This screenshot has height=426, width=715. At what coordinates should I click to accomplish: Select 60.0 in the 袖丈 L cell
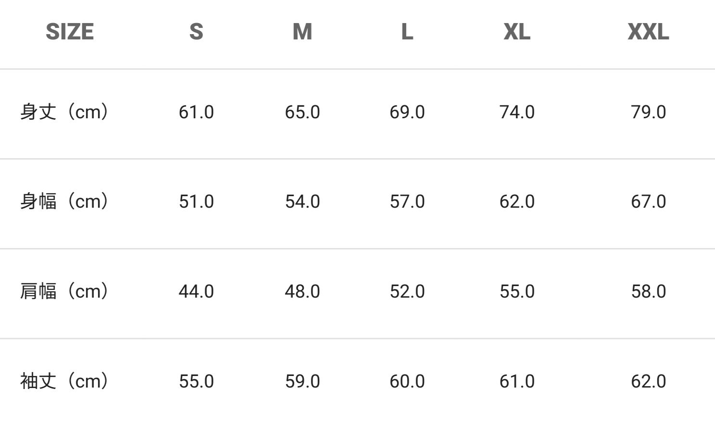pyautogui.click(x=407, y=381)
